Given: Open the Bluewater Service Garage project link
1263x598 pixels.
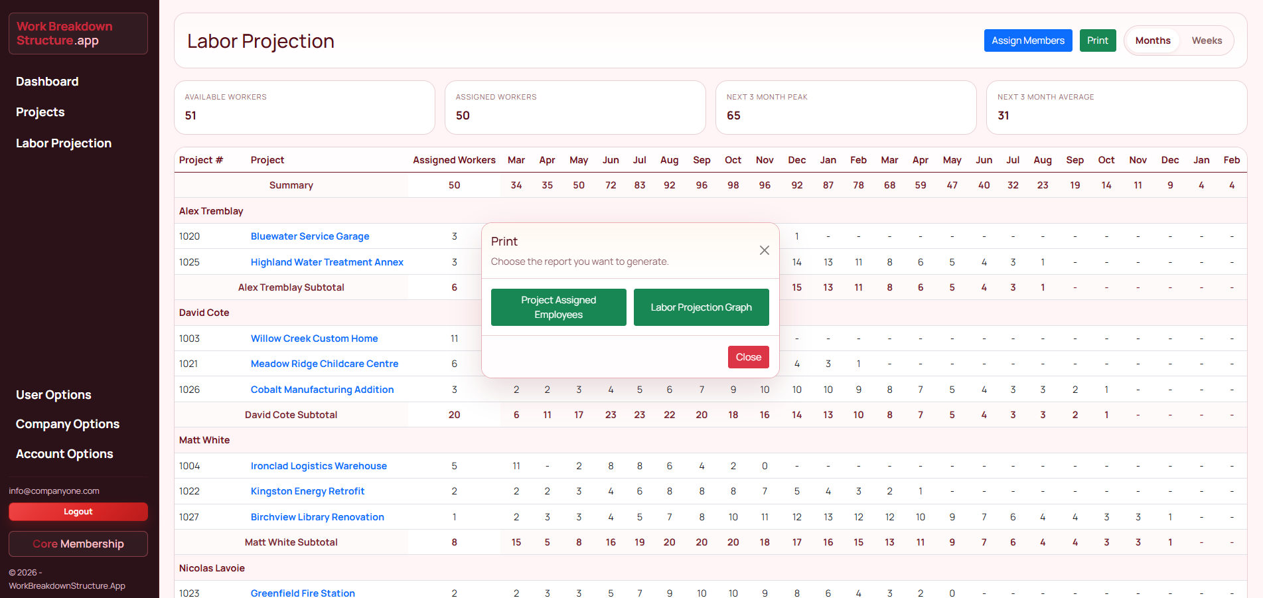Looking at the screenshot, I should tap(310, 236).
